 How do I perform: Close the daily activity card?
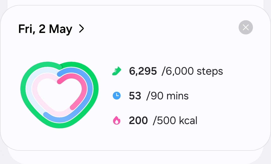[x=246, y=27]
